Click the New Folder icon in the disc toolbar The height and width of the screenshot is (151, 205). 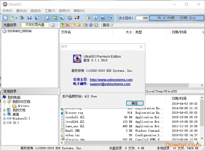click(73, 25)
